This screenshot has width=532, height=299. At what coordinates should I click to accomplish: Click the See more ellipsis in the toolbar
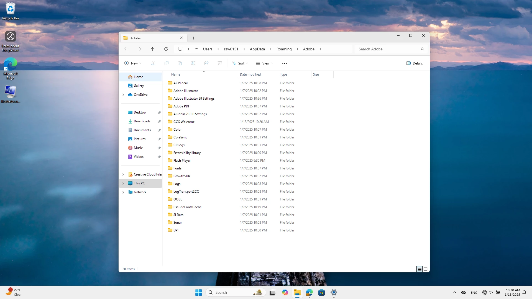tap(285, 63)
